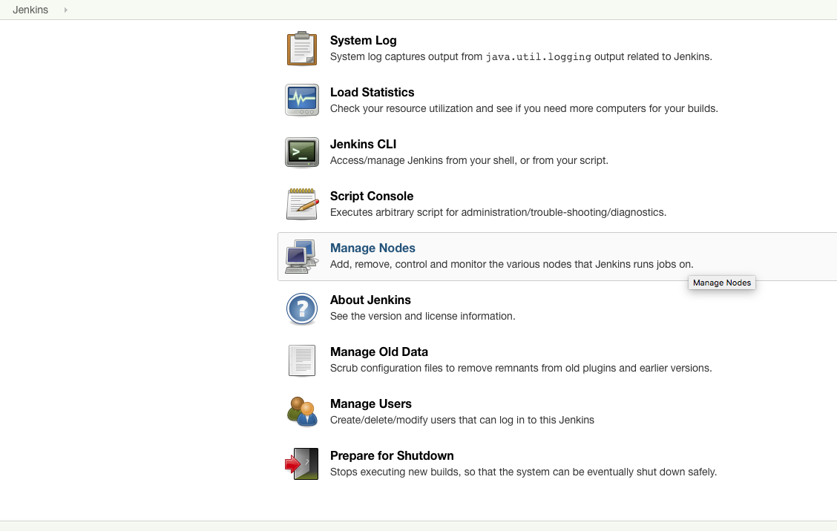The image size is (837, 531).
Task: Open the About Jenkins heading link
Action: tap(370, 300)
